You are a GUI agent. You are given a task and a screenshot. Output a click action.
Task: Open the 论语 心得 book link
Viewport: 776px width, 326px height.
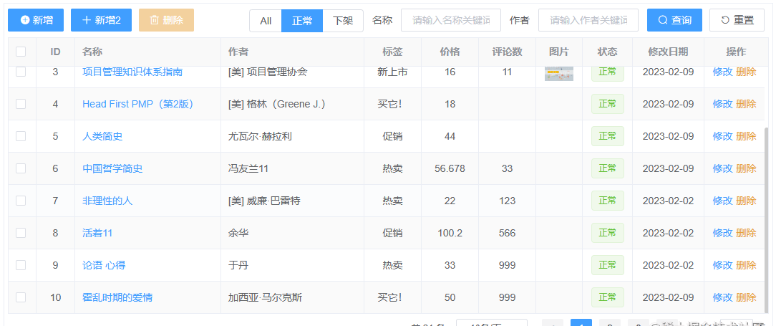(x=104, y=265)
